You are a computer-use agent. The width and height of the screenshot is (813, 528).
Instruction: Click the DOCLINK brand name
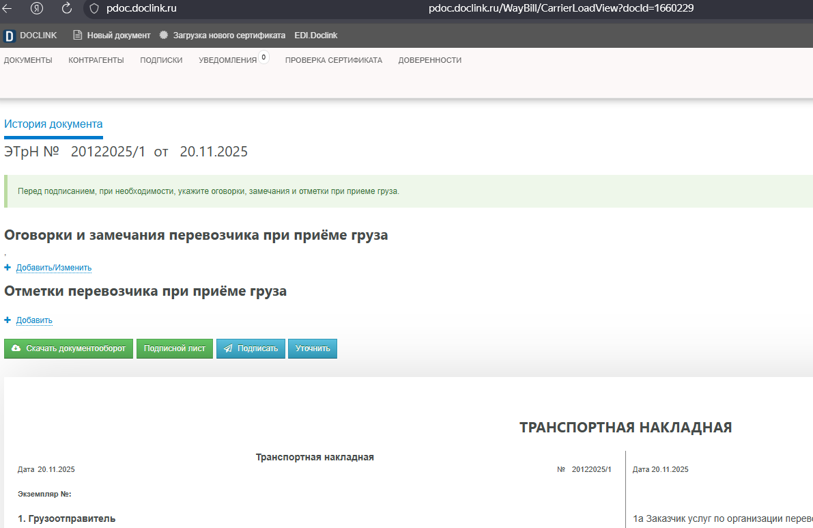tap(38, 36)
